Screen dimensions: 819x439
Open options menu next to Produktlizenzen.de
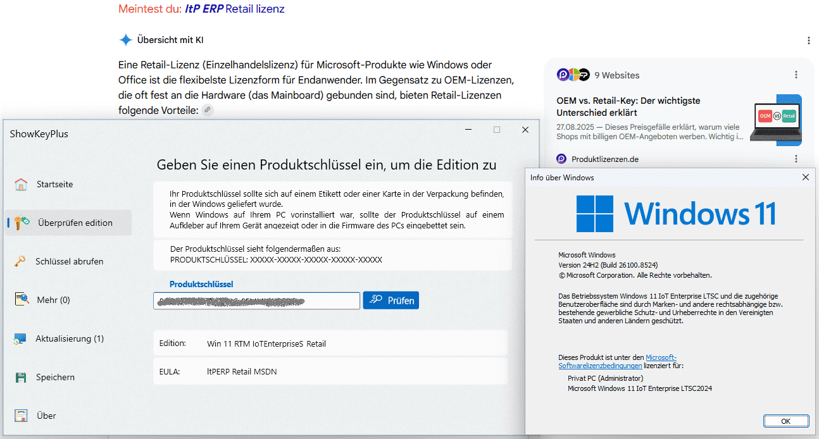click(796, 159)
